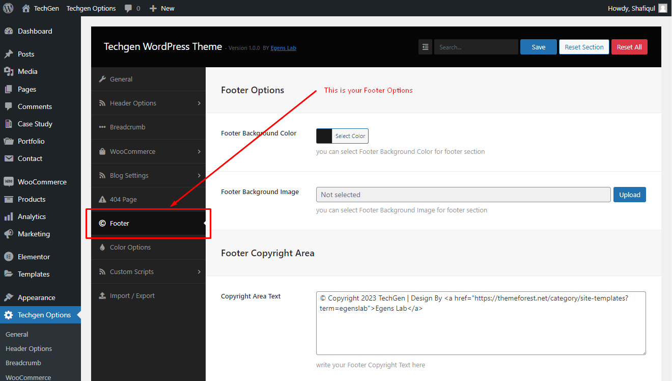Click the WooCommerce lock bag icon
The height and width of the screenshot is (381, 672).
pyautogui.click(x=102, y=151)
